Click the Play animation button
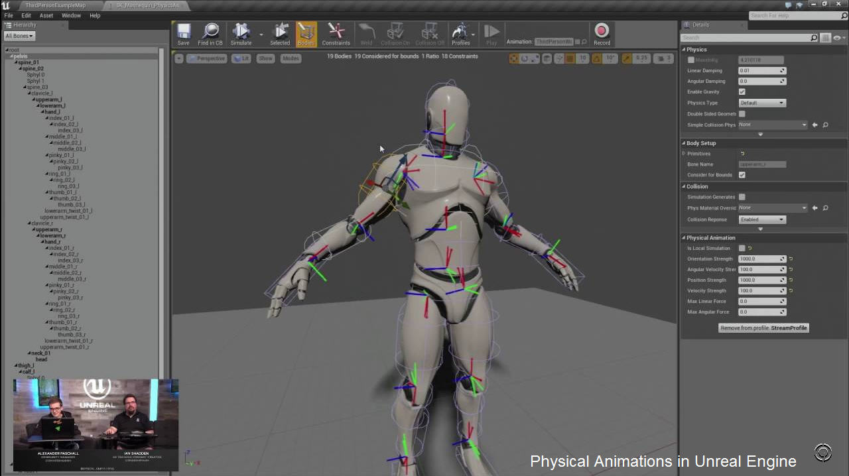 [x=491, y=34]
